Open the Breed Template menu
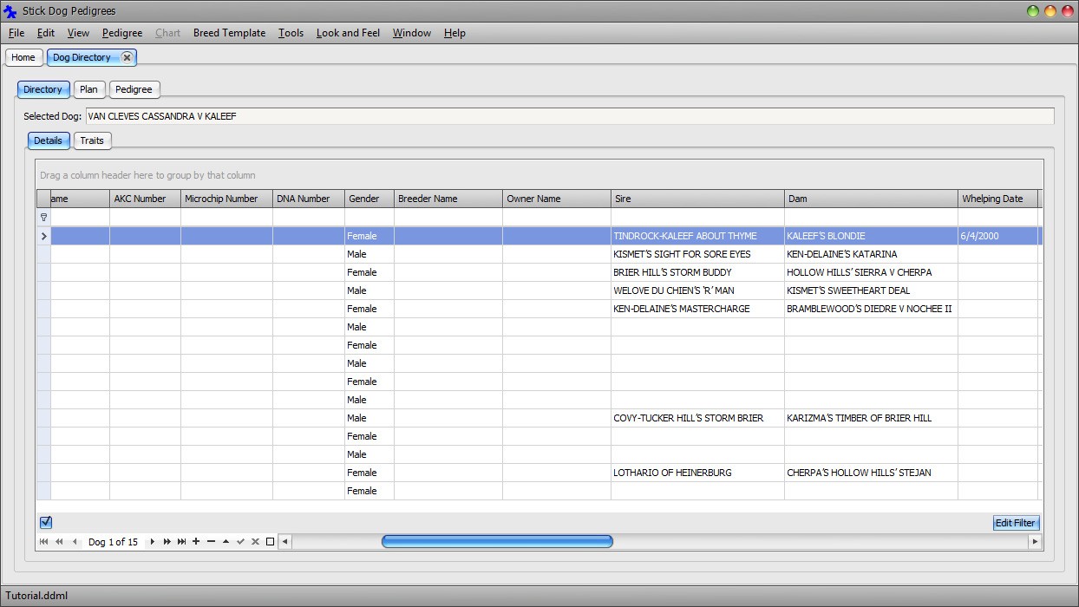The width and height of the screenshot is (1079, 607). 229,33
